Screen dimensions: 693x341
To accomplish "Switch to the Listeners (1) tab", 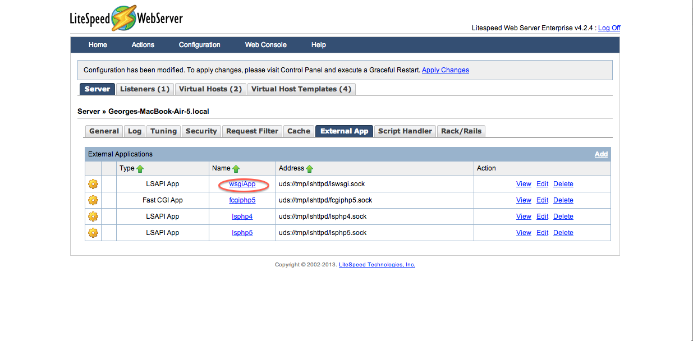I will [x=145, y=89].
